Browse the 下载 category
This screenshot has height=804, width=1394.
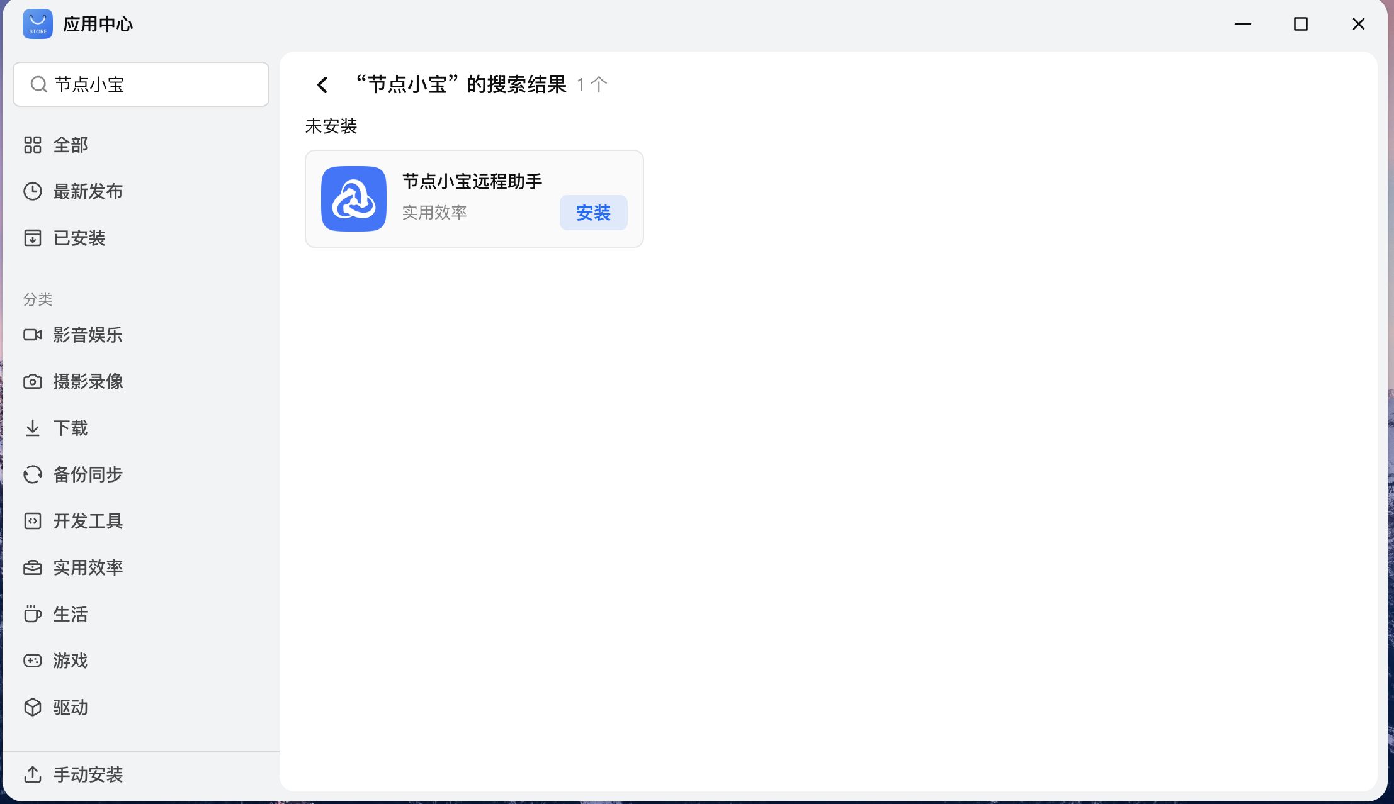70,428
